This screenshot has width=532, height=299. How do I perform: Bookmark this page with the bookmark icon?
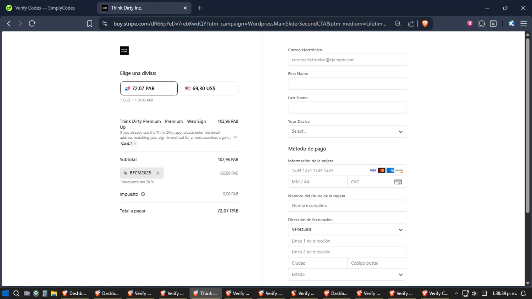click(90, 23)
